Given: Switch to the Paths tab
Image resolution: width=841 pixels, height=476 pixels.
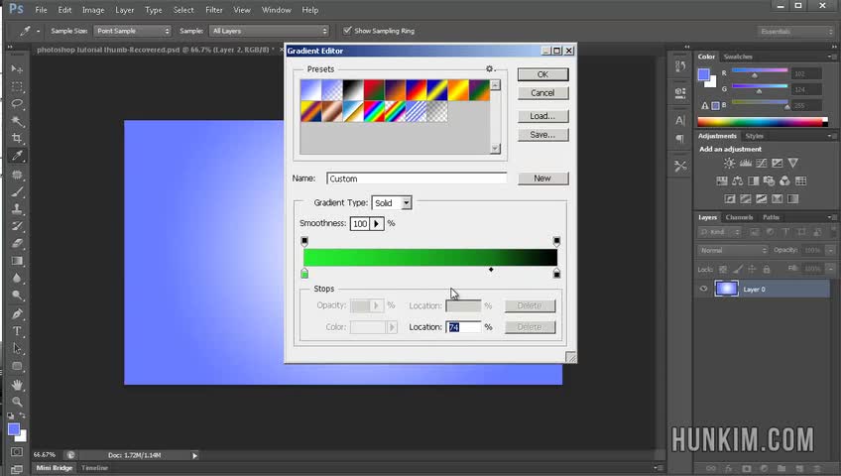Looking at the screenshot, I should click(x=771, y=217).
